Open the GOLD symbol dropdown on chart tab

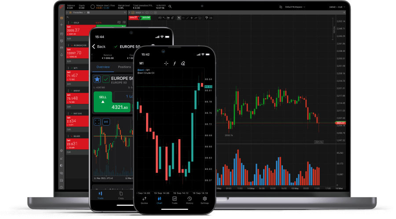[139, 12]
